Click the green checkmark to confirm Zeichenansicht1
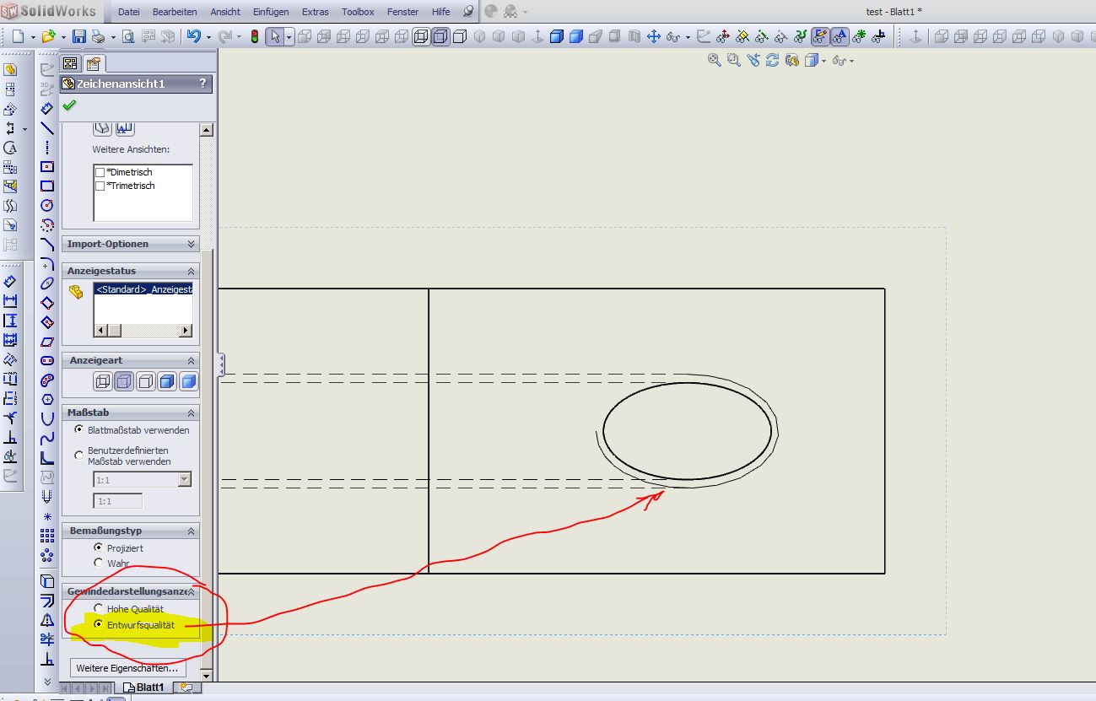 tap(69, 105)
